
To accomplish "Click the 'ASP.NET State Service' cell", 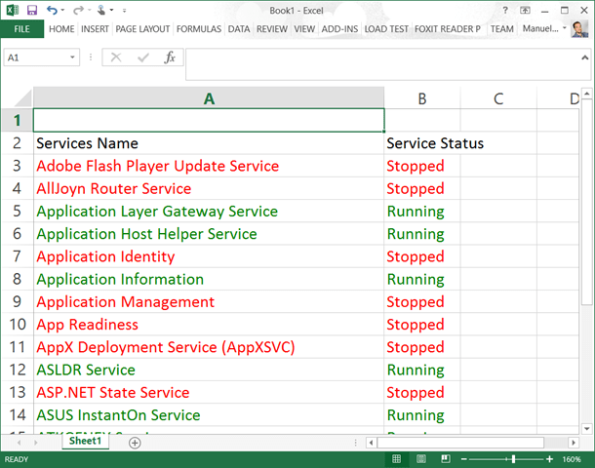I will tap(209, 392).
